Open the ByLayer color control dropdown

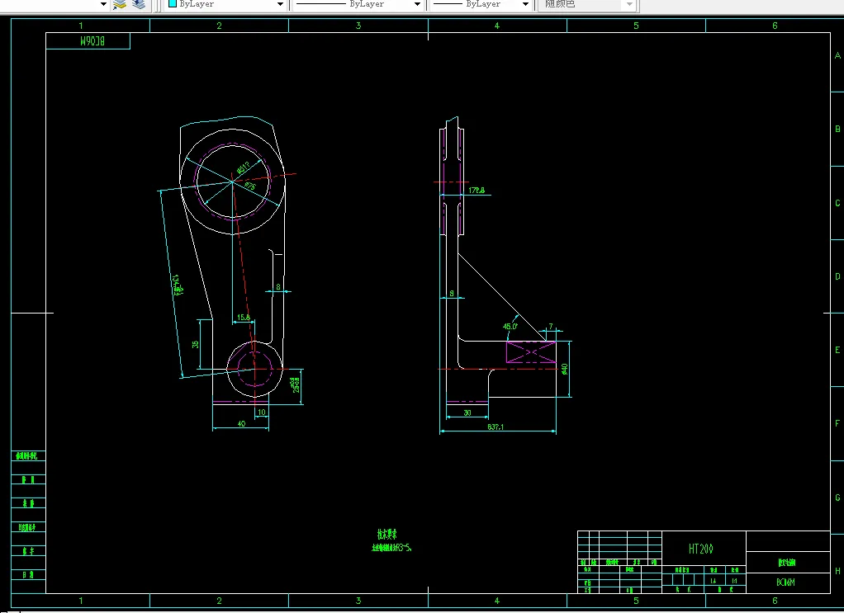280,4
